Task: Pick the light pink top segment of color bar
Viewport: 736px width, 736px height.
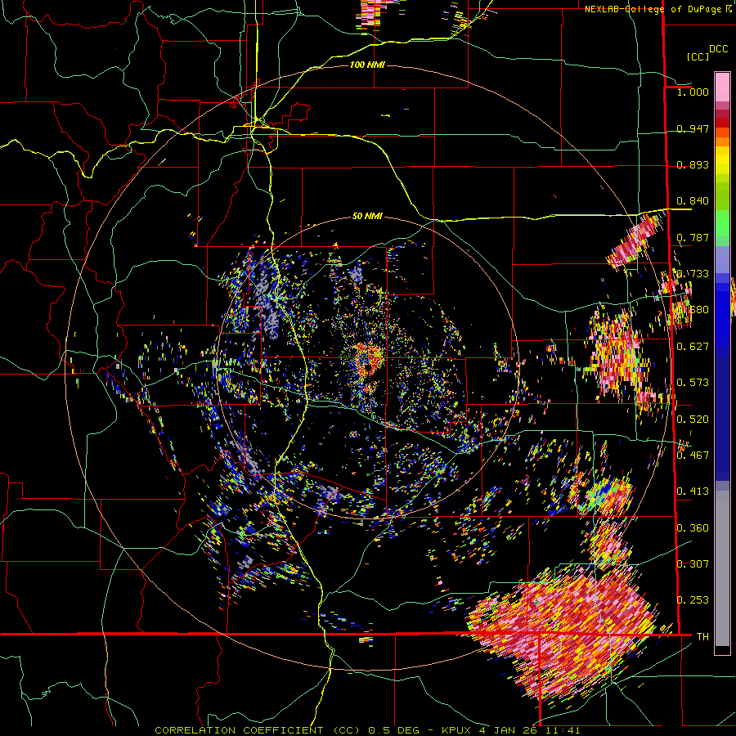Action: click(x=722, y=88)
